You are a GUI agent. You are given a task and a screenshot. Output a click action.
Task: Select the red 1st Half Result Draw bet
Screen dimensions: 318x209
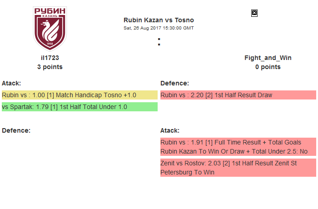coord(238,95)
